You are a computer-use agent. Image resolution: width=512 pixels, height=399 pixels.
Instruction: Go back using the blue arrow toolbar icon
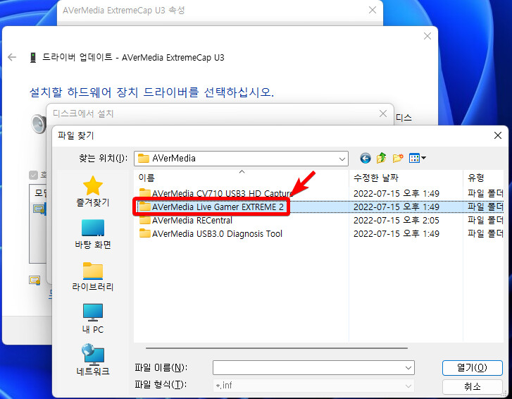coord(366,159)
